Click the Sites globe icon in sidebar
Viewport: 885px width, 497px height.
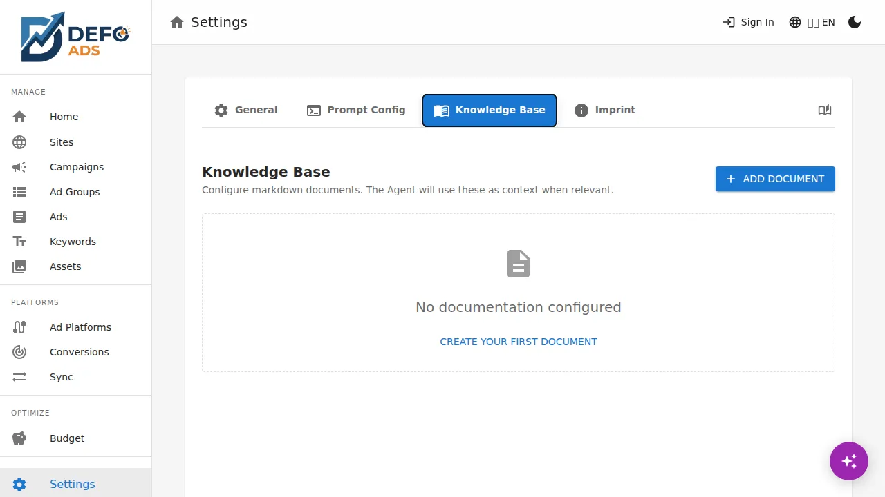click(x=19, y=142)
